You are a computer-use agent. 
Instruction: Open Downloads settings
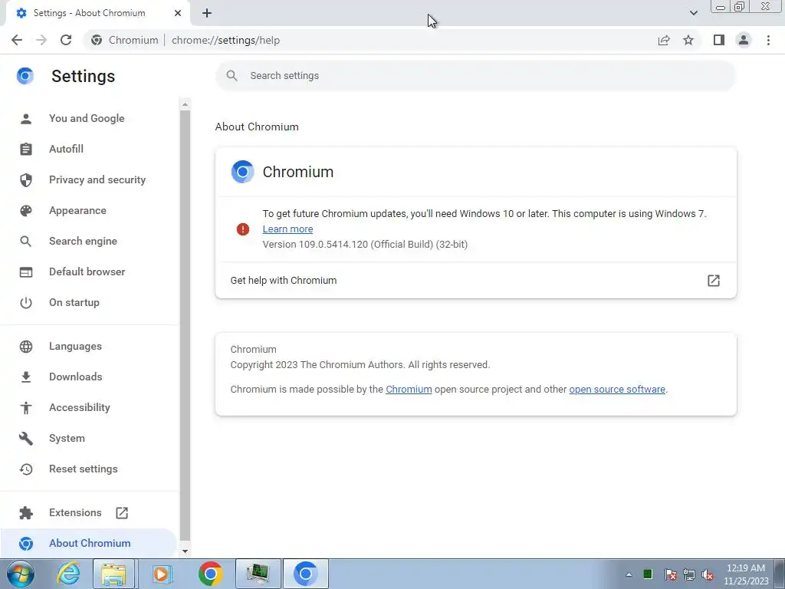pos(76,377)
